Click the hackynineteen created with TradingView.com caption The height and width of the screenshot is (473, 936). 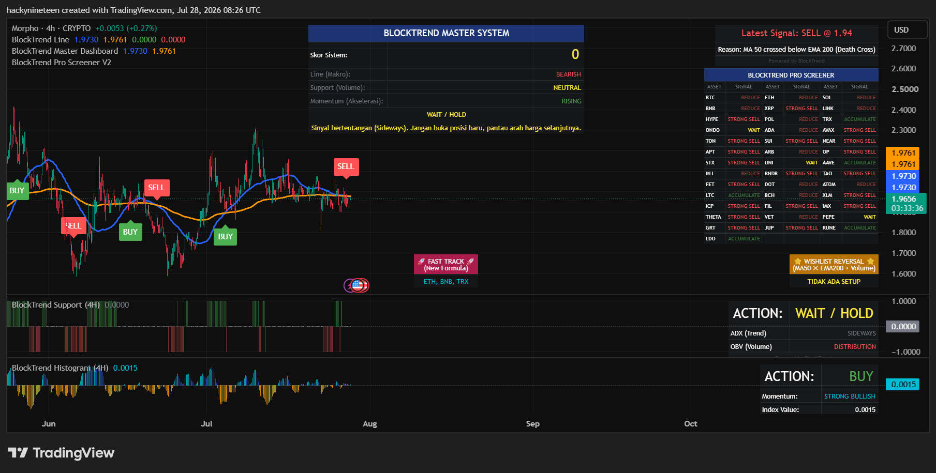tap(133, 10)
